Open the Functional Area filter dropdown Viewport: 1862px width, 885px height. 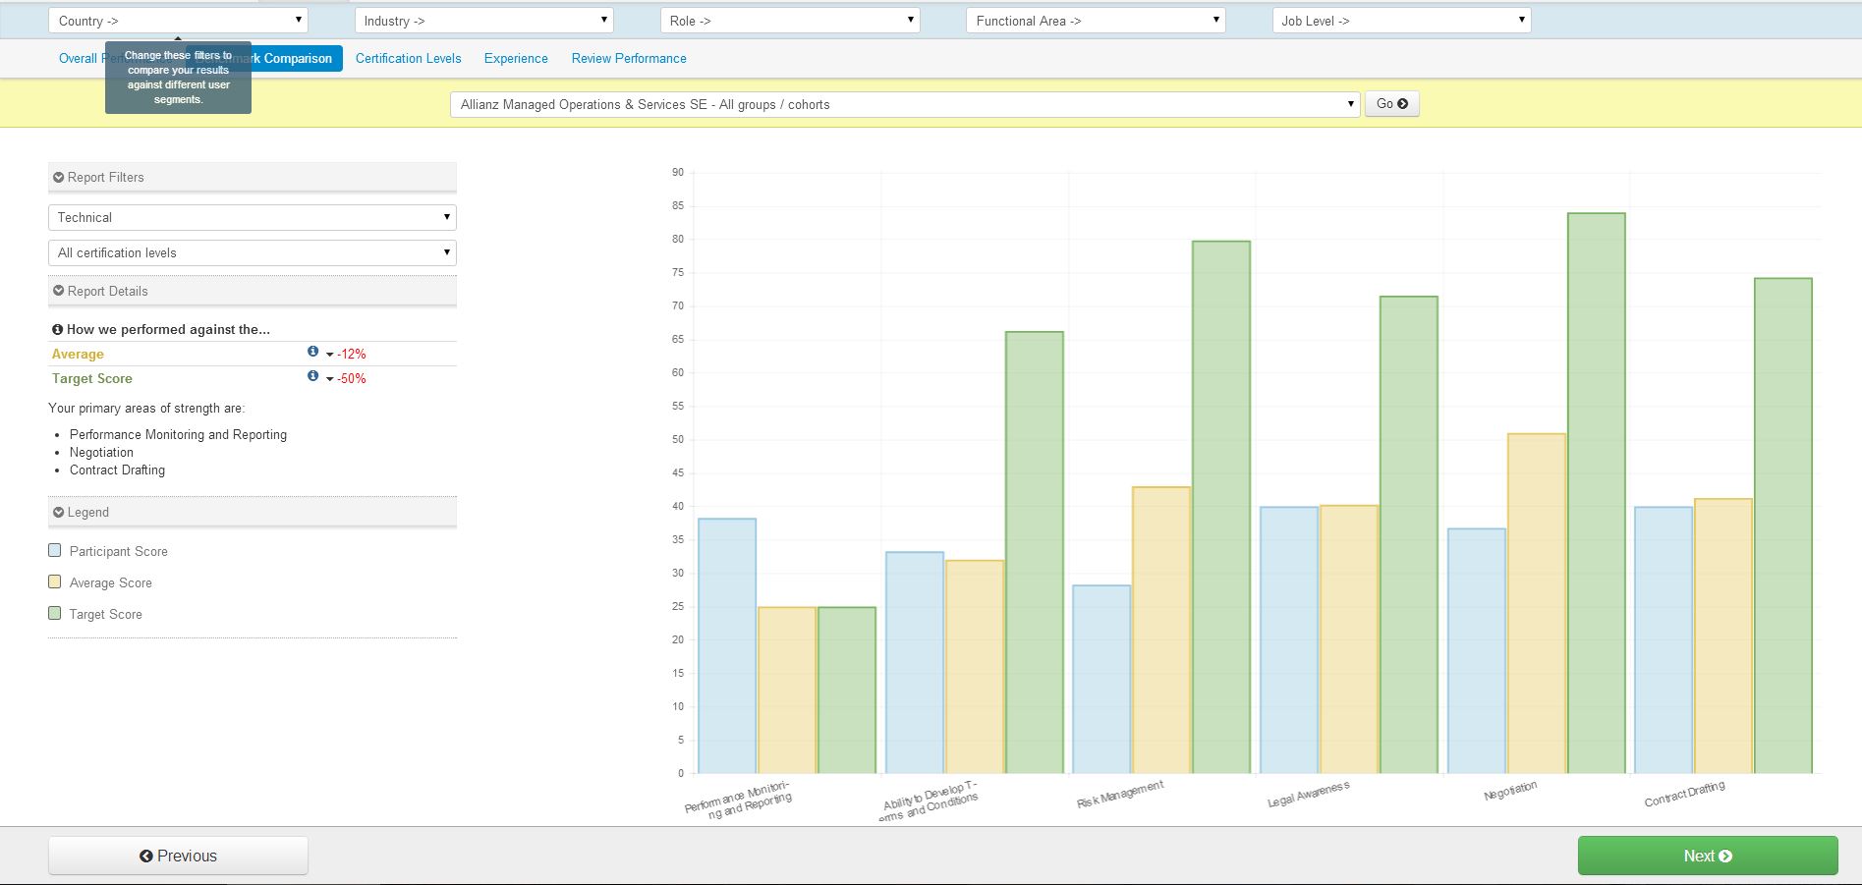pos(1096,21)
